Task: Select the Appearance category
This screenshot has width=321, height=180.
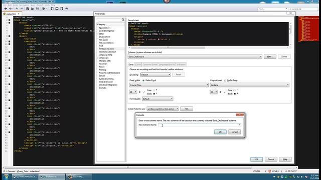Action: point(104,28)
